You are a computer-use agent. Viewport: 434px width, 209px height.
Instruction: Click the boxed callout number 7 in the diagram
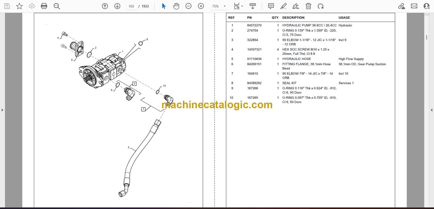click(x=143, y=109)
